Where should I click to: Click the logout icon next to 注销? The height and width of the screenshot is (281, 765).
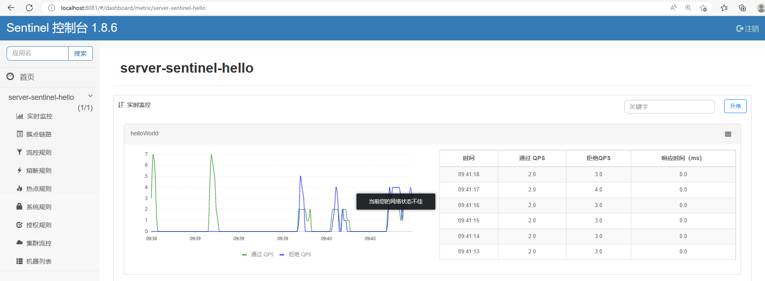point(740,28)
